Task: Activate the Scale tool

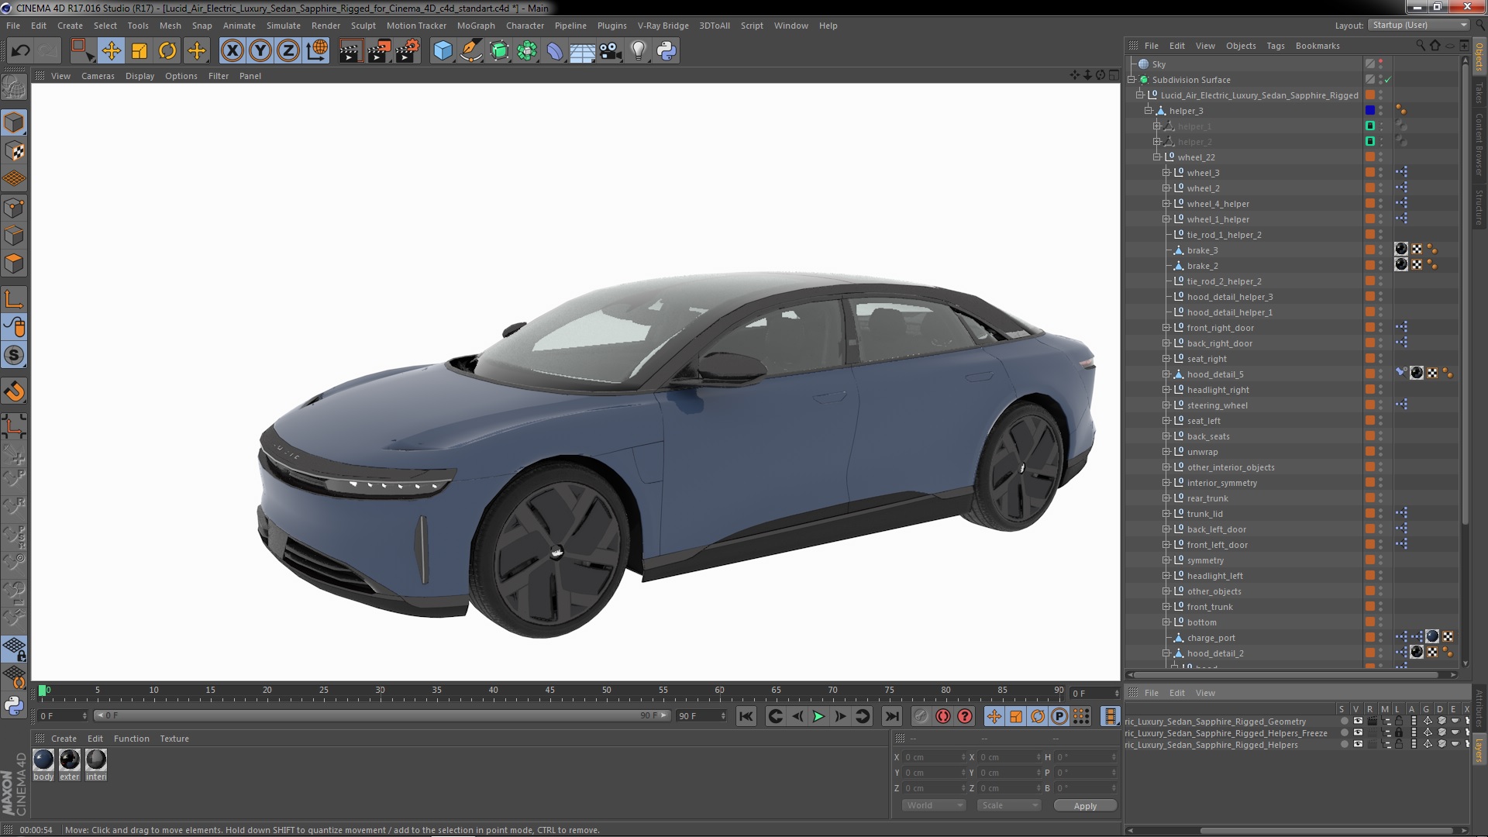Action: coord(139,51)
